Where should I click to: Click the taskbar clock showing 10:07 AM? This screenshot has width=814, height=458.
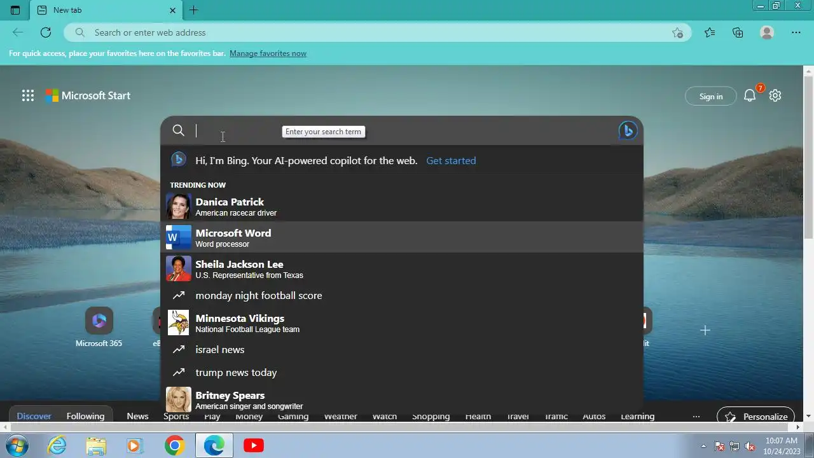(x=782, y=445)
